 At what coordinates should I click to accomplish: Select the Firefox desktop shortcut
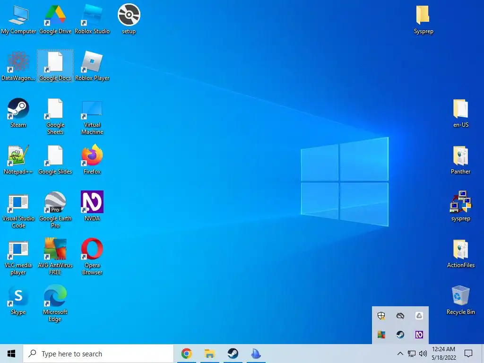(92, 160)
